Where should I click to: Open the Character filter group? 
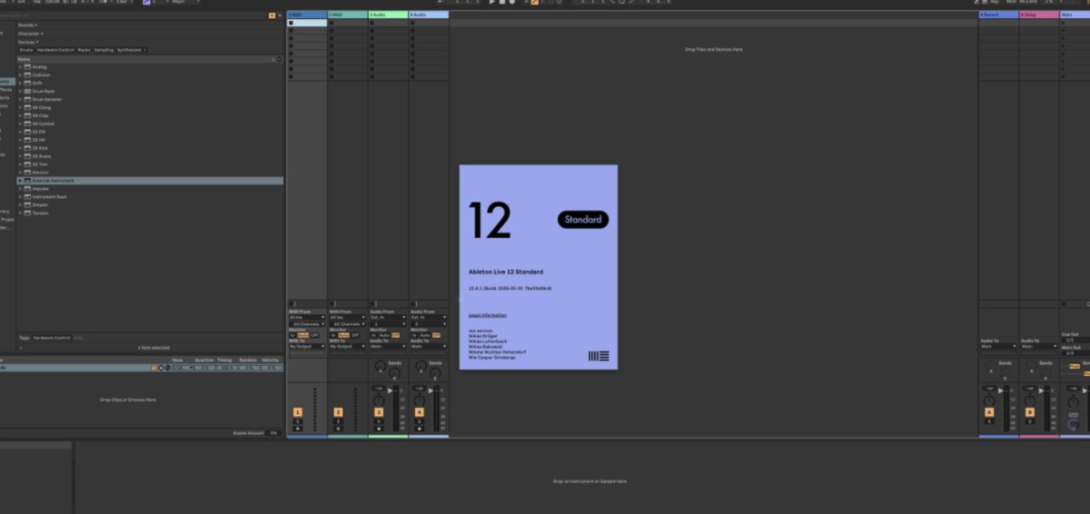[x=31, y=34]
